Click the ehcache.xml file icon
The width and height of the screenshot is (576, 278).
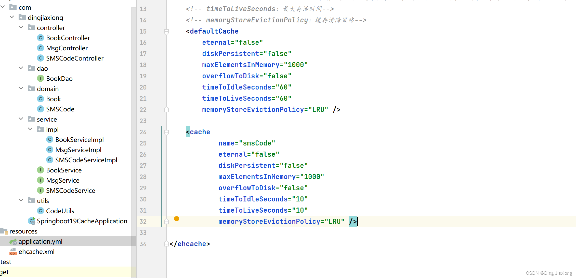tap(13, 252)
